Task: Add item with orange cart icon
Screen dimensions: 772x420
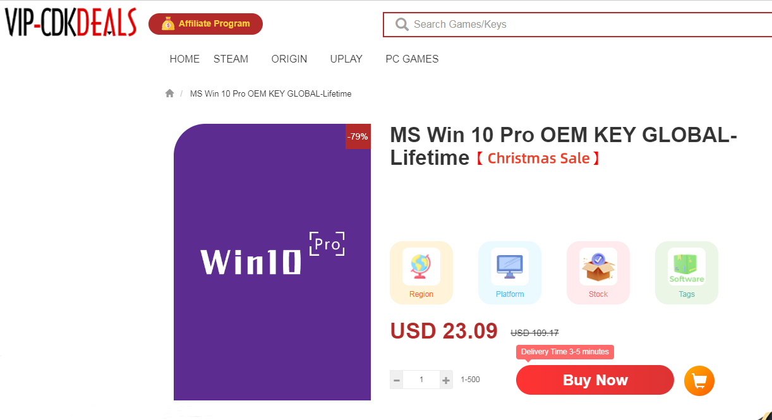Action: point(699,381)
